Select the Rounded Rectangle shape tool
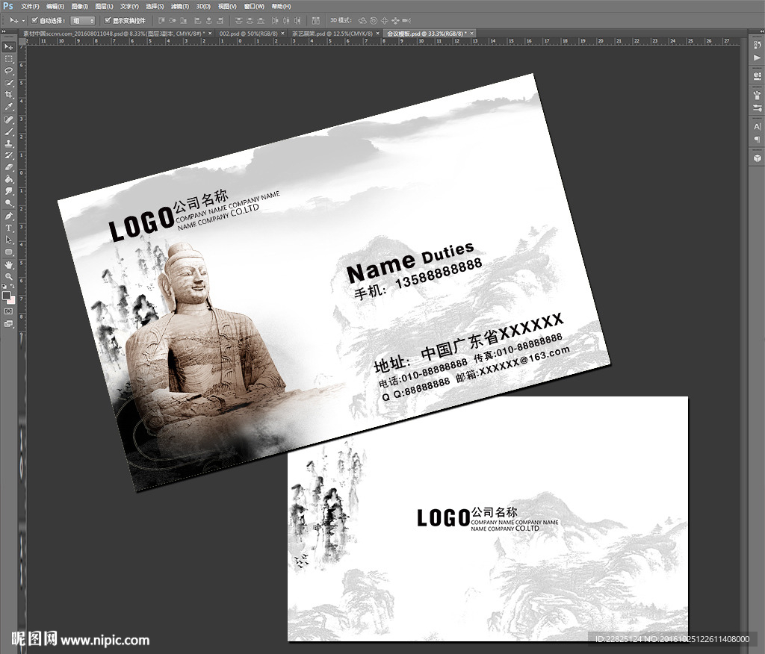This screenshot has width=765, height=654. point(9,252)
